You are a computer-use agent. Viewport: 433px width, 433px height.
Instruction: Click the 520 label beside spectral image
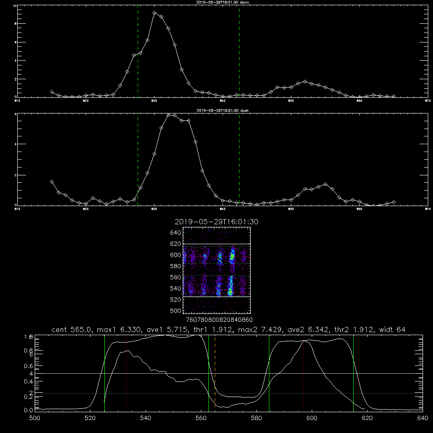coord(175,300)
